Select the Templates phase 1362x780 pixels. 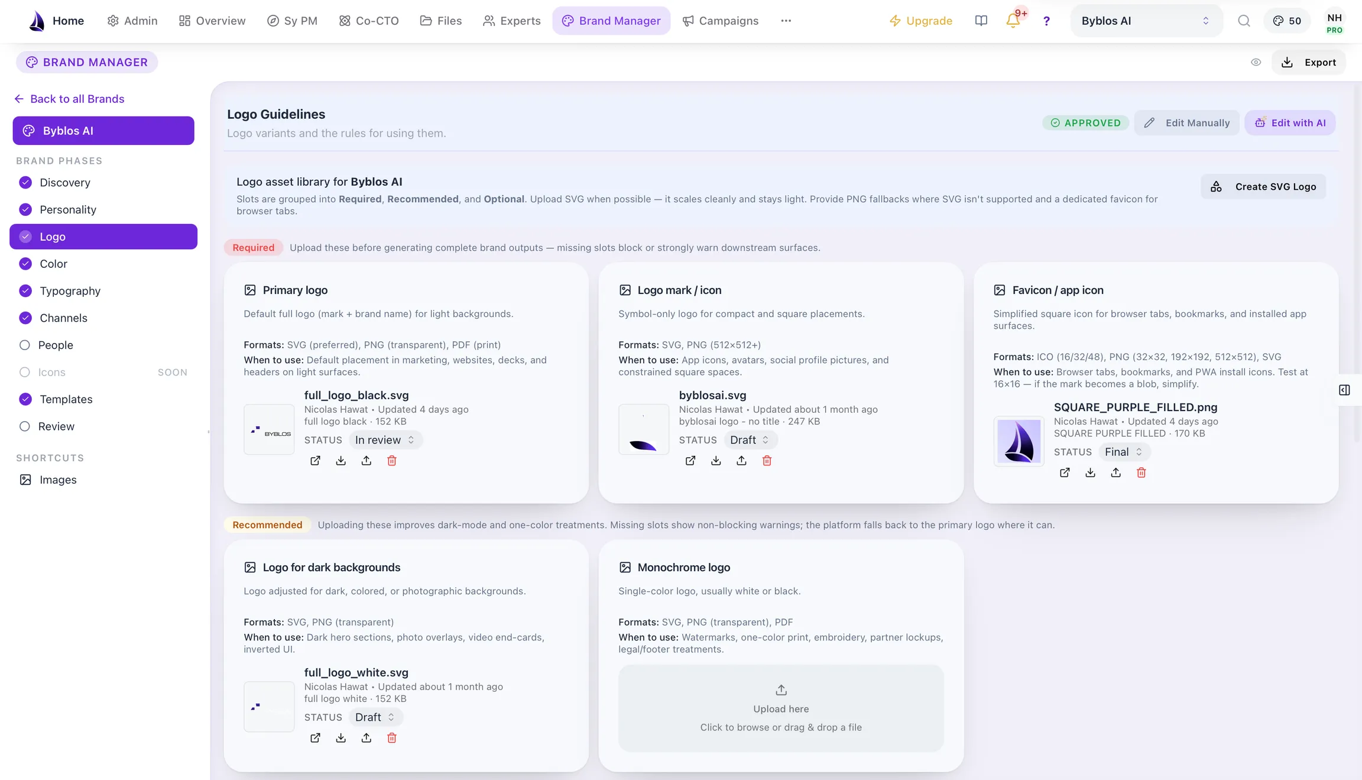click(x=103, y=399)
